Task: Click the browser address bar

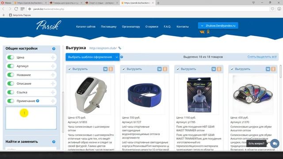Action: pos(148,9)
